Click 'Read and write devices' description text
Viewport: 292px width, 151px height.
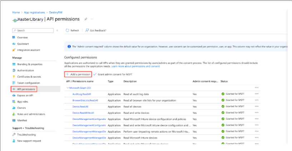pos(136,113)
